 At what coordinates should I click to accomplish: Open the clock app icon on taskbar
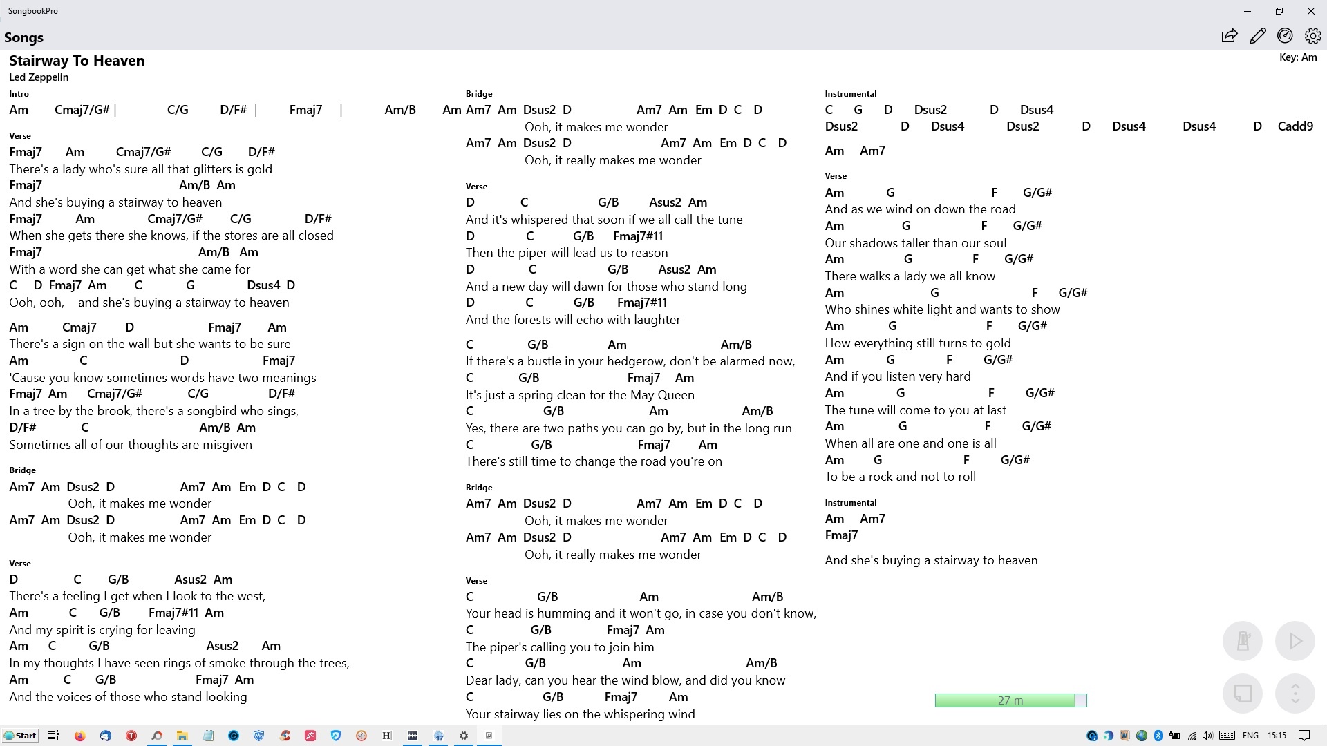[x=361, y=736]
